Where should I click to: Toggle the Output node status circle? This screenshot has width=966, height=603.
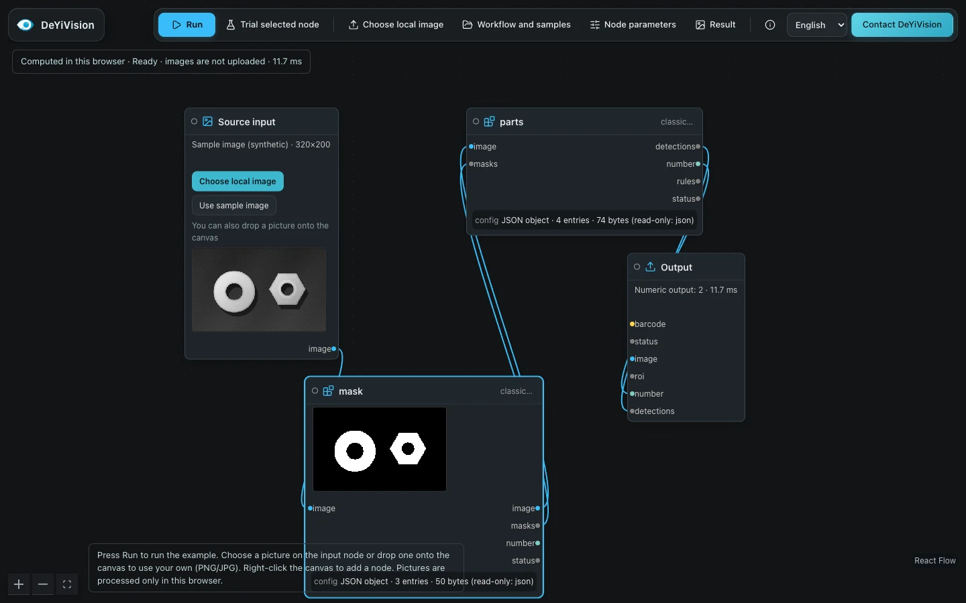[637, 267]
